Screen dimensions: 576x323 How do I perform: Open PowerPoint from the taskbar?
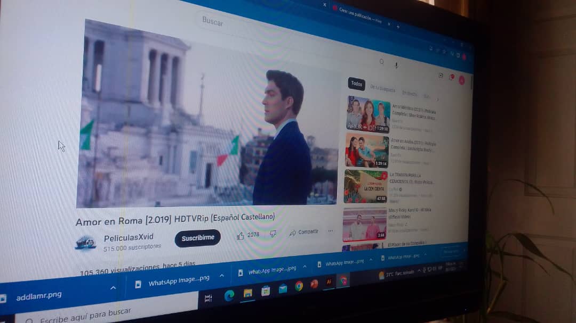(x=314, y=284)
